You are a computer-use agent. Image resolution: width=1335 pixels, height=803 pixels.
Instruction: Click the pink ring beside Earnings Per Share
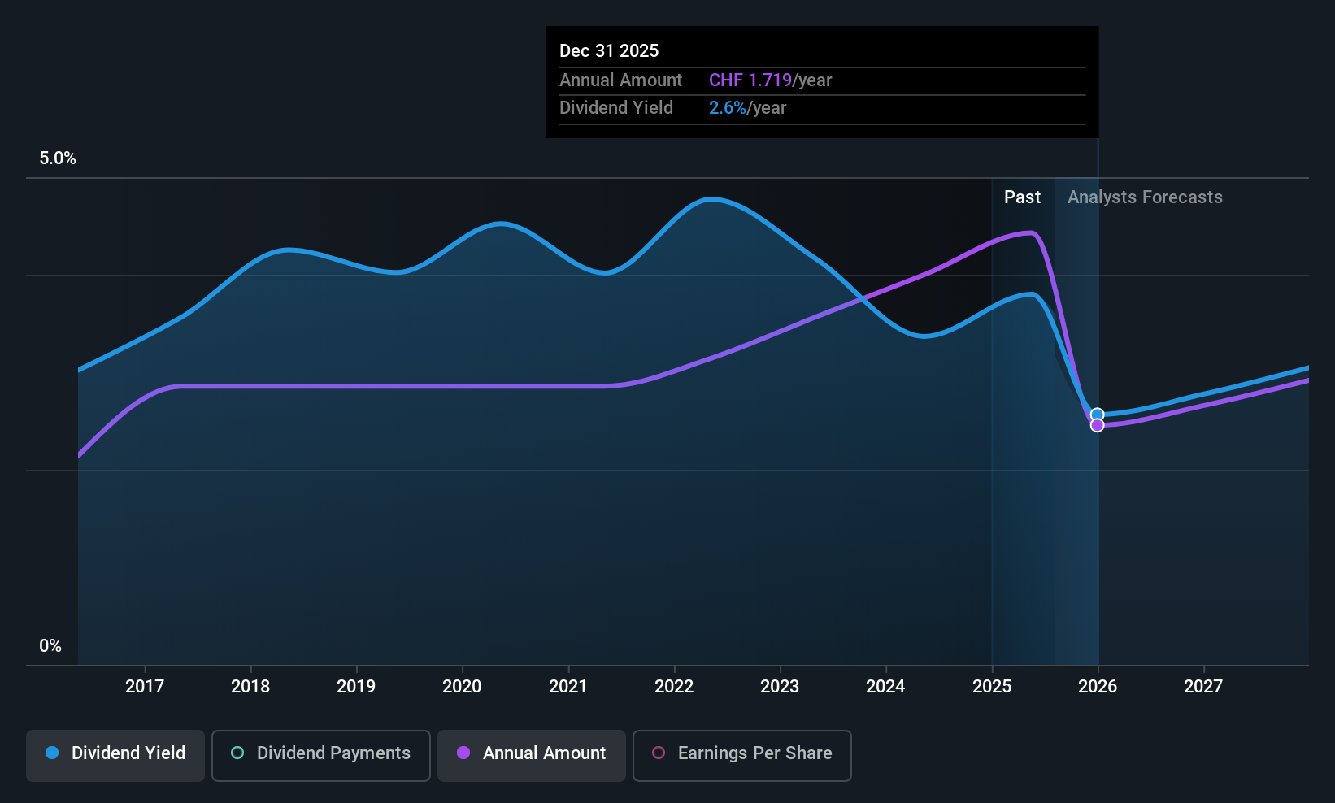click(x=659, y=753)
